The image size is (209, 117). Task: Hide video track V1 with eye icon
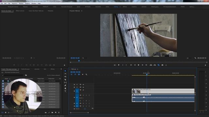(83, 90)
